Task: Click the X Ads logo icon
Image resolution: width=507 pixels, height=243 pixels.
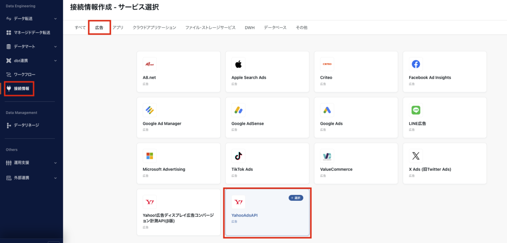Action: click(x=416, y=156)
